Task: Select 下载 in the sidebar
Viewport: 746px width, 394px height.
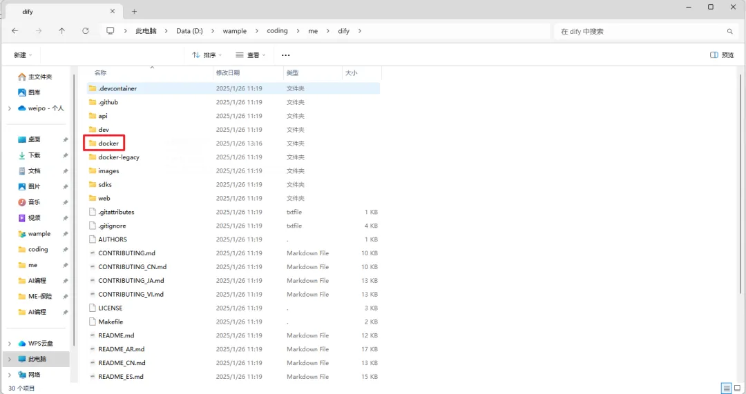Action: [x=34, y=155]
